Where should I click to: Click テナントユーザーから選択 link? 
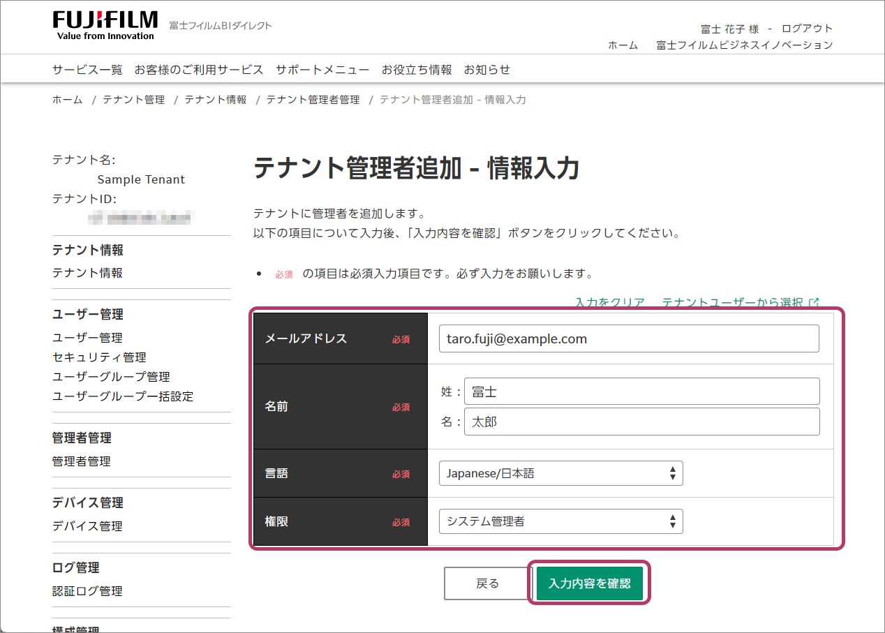tap(732, 303)
